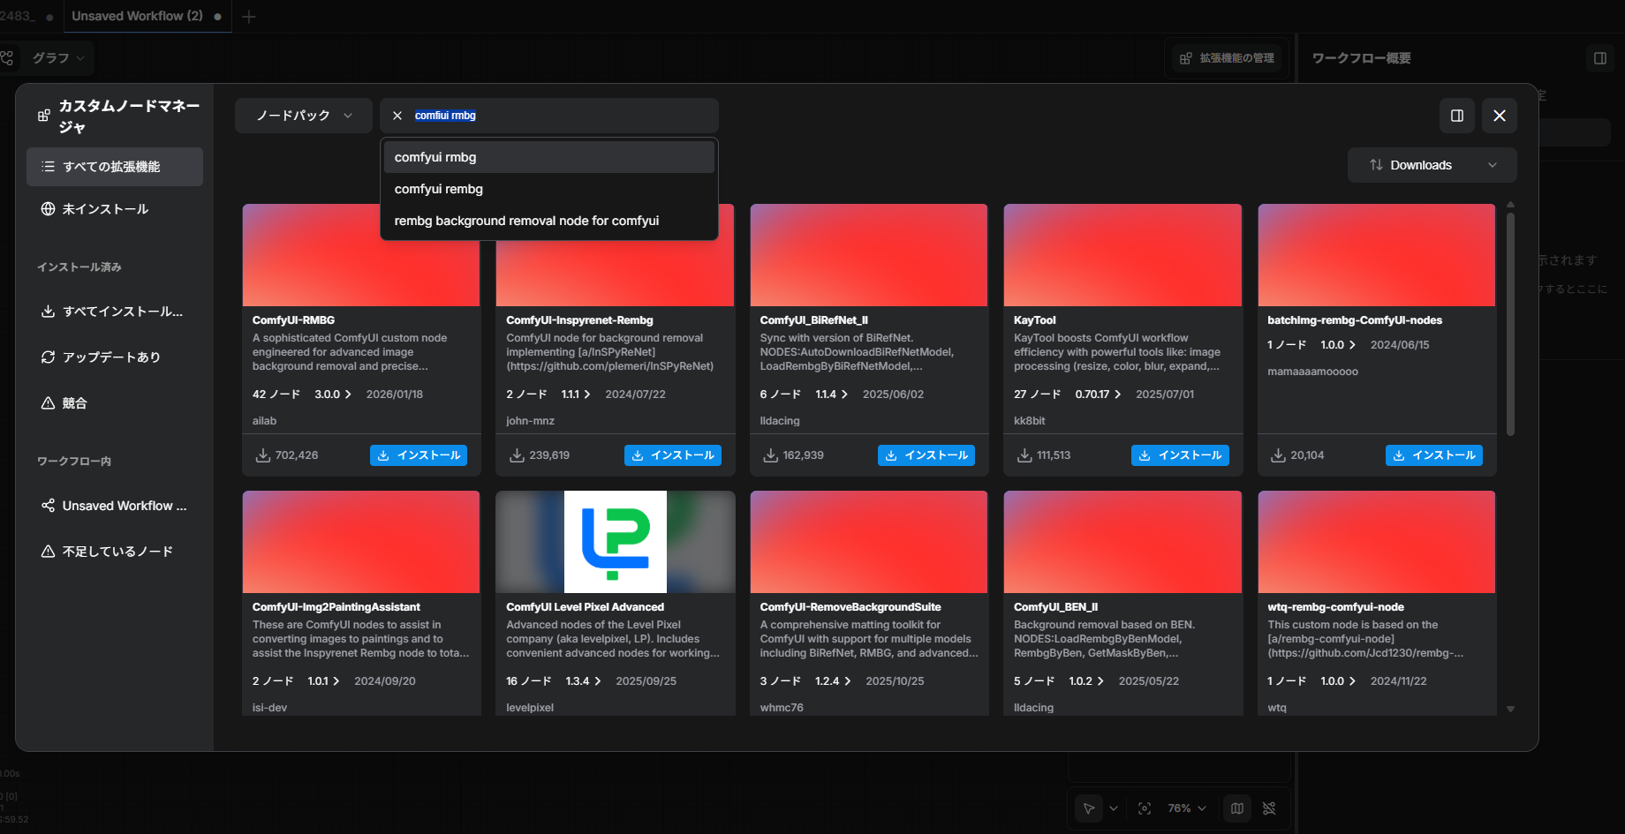Add a new workflow tab with plus icon
This screenshot has height=834, width=1625.
pyautogui.click(x=249, y=17)
